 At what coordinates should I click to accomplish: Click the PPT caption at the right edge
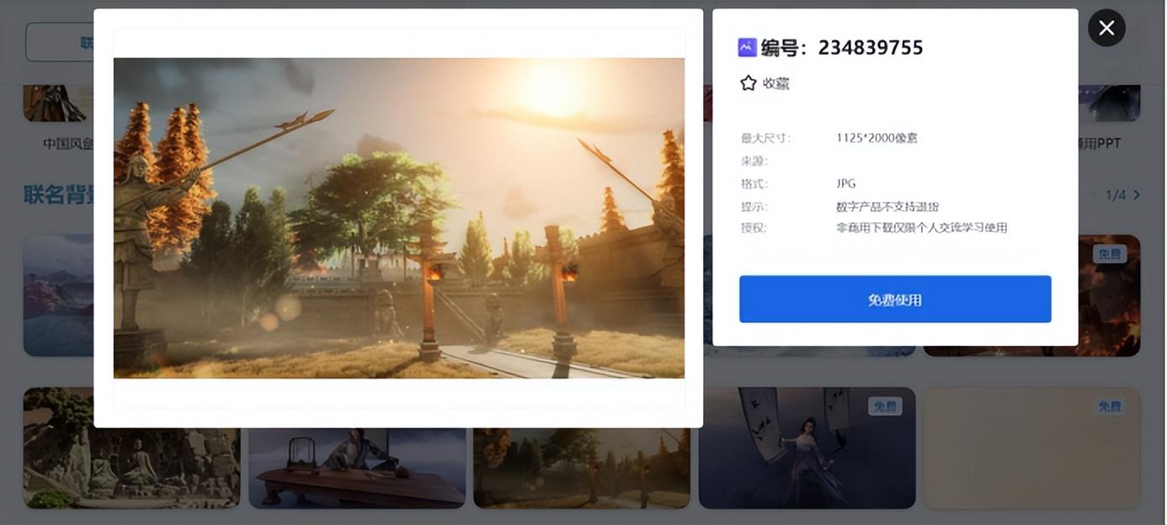tap(1101, 144)
